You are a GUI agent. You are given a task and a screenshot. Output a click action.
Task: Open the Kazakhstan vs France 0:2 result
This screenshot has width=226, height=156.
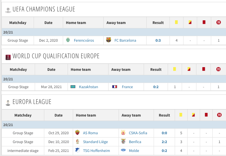(156, 87)
